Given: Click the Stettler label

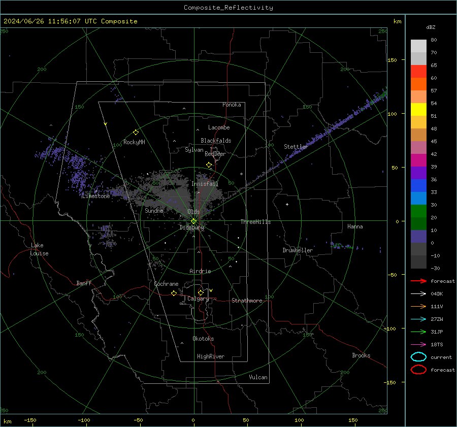Looking at the screenshot, I should [296, 147].
